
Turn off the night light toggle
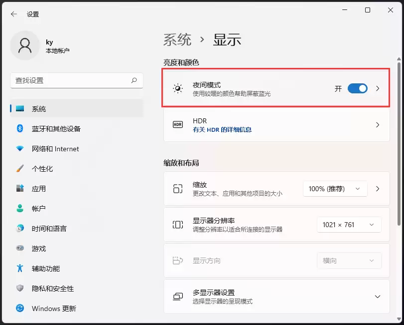tap(357, 88)
